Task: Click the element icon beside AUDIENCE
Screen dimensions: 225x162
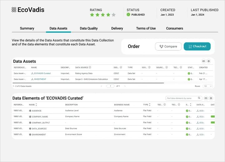Action: tap(30, 111)
